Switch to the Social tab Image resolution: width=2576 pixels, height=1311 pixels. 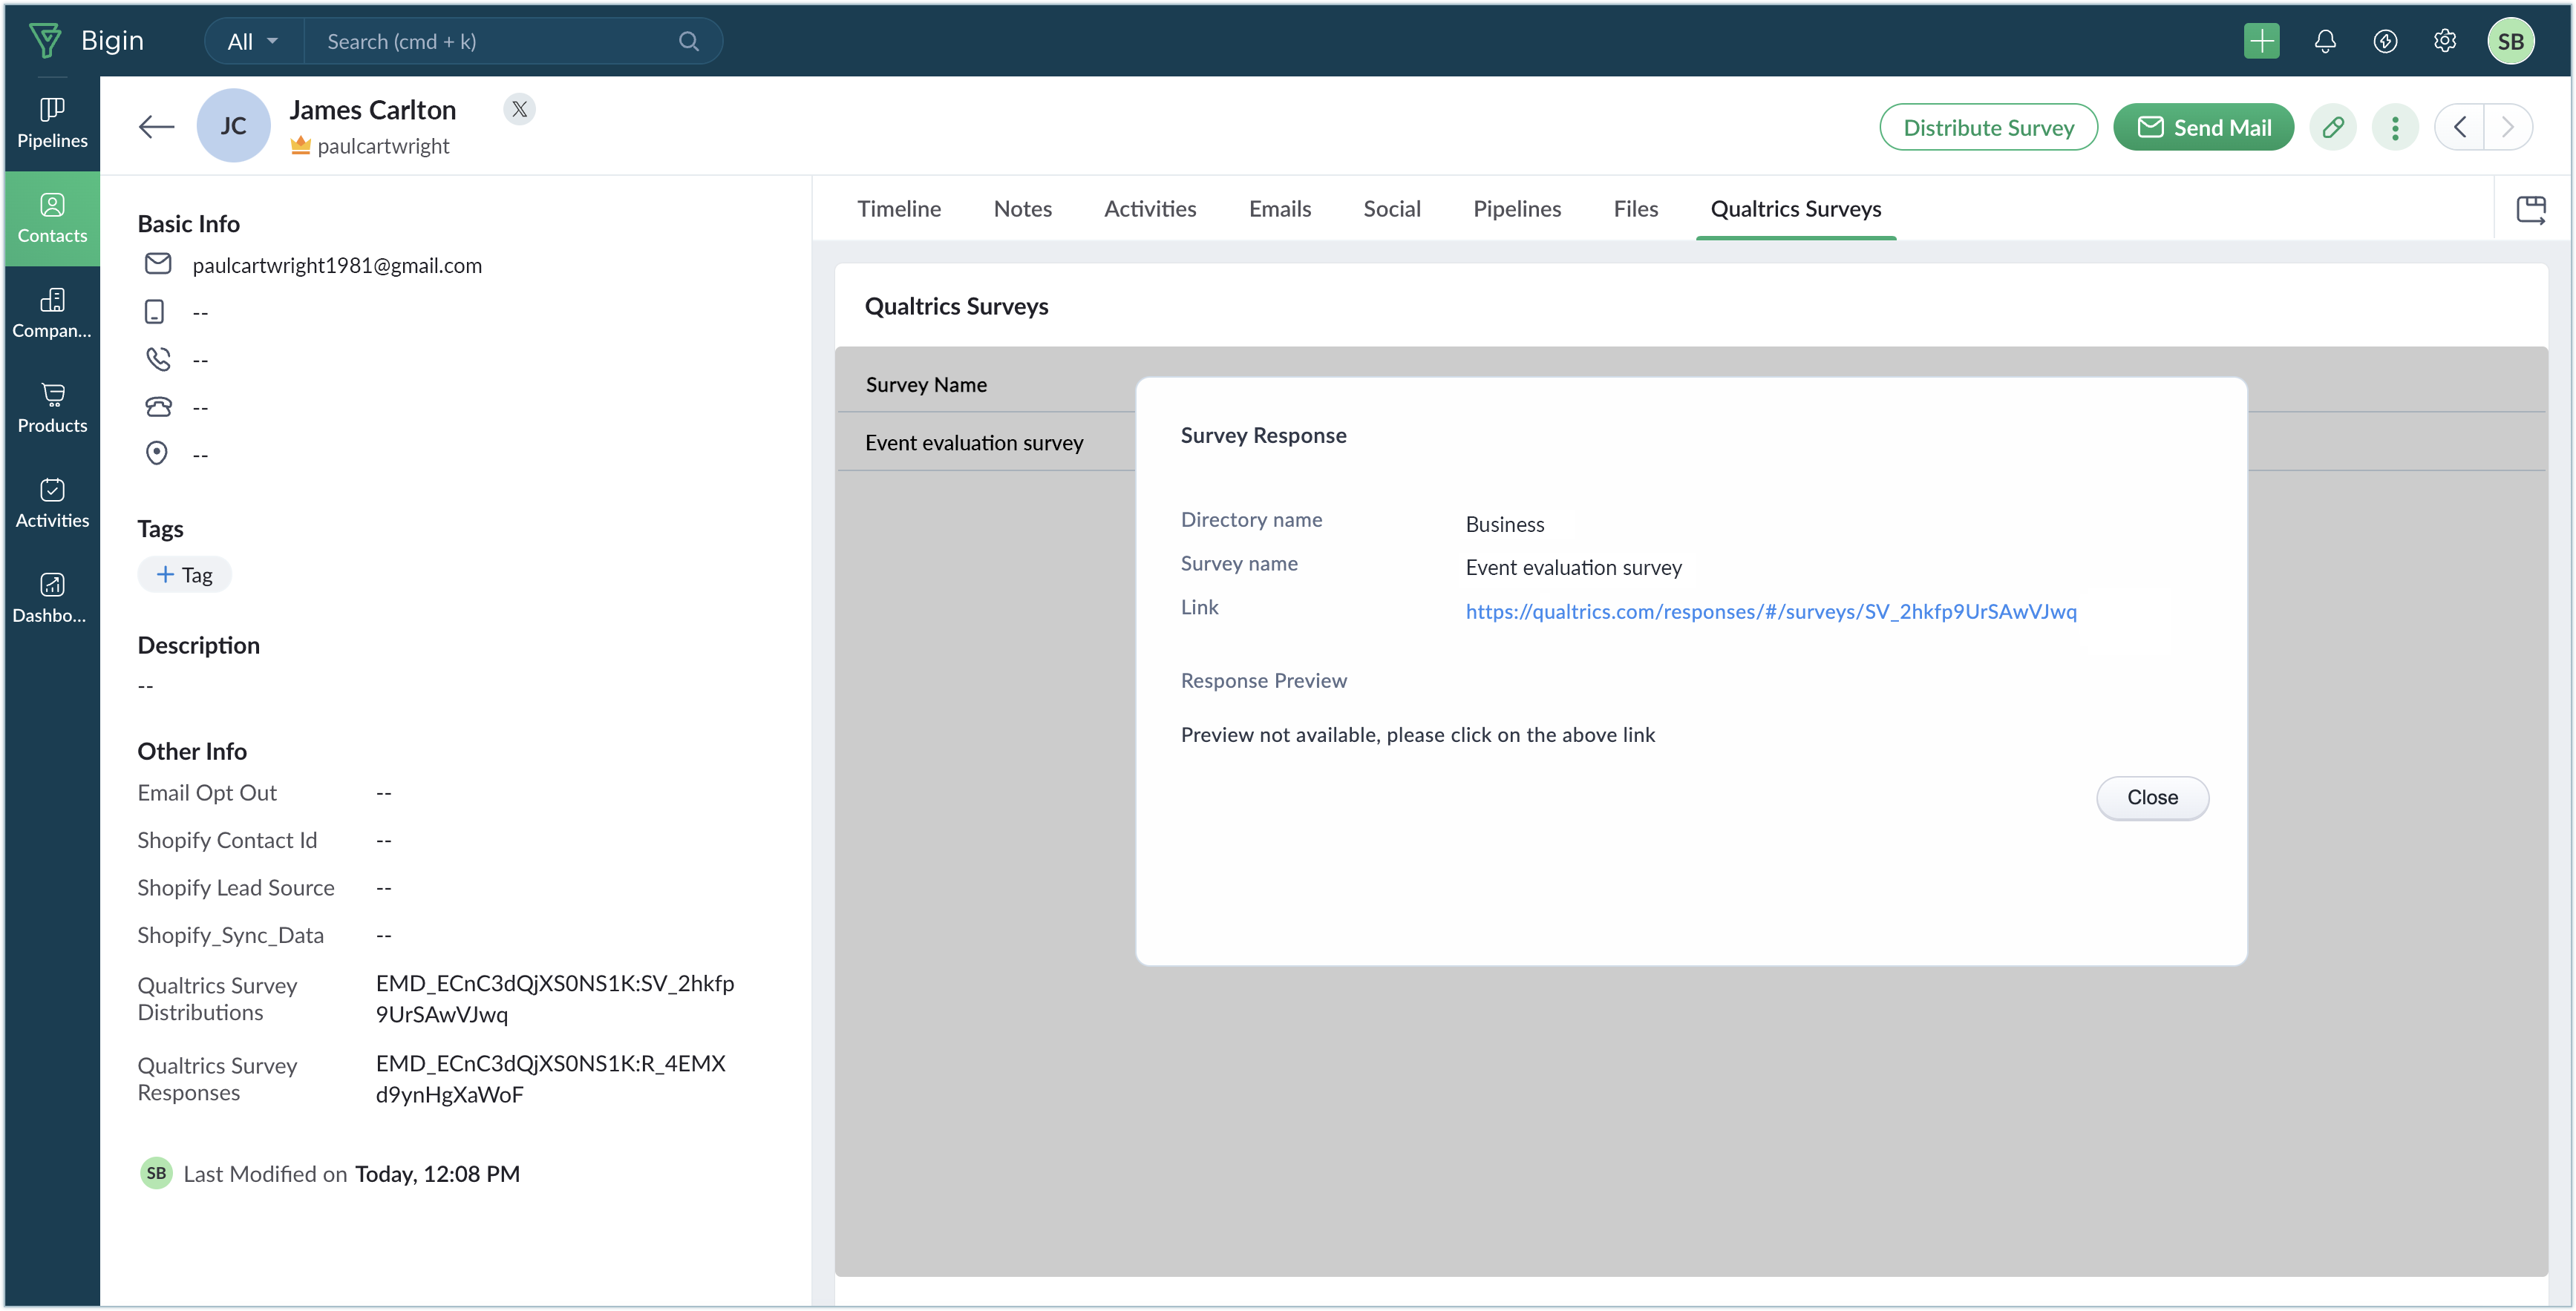coord(1391,208)
